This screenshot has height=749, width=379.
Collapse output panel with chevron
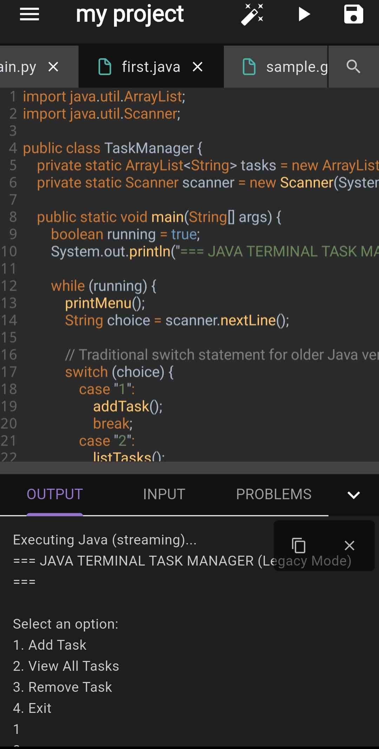[x=353, y=495]
